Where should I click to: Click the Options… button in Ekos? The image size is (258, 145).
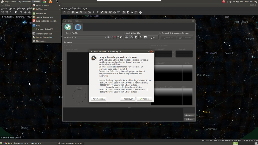click(x=189, y=115)
